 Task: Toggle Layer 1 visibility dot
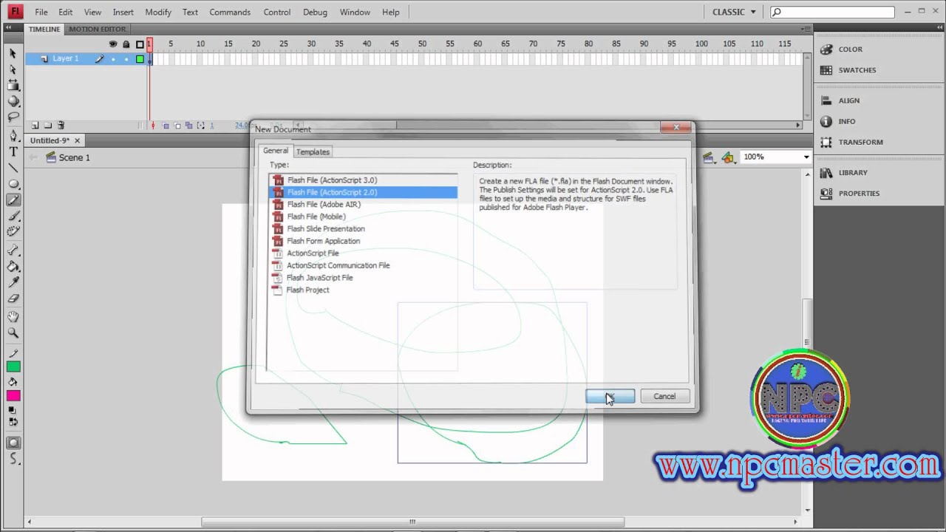[113, 59]
